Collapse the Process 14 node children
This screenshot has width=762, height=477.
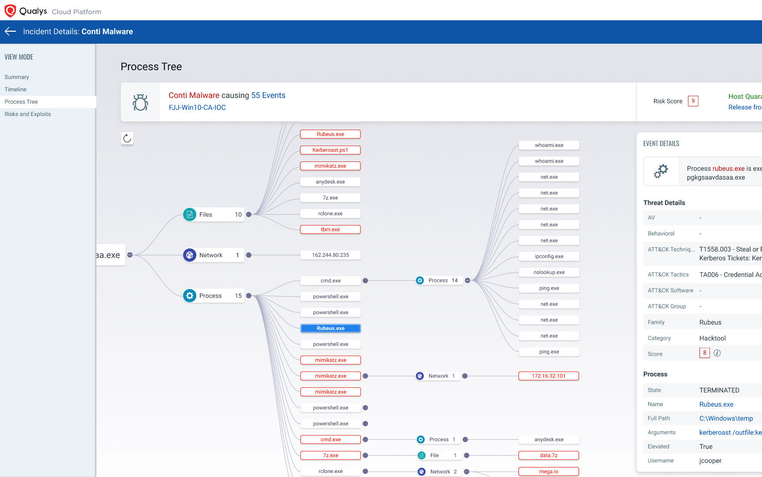pos(467,281)
